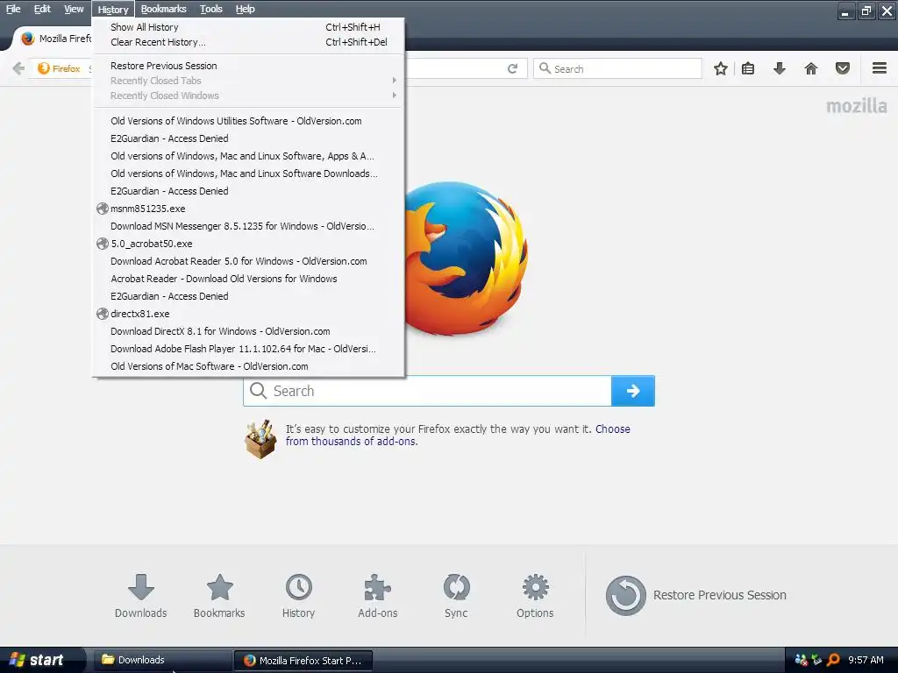Open 'Download Acrobat Reader 5.0 for Windows' entry

click(x=248, y=261)
